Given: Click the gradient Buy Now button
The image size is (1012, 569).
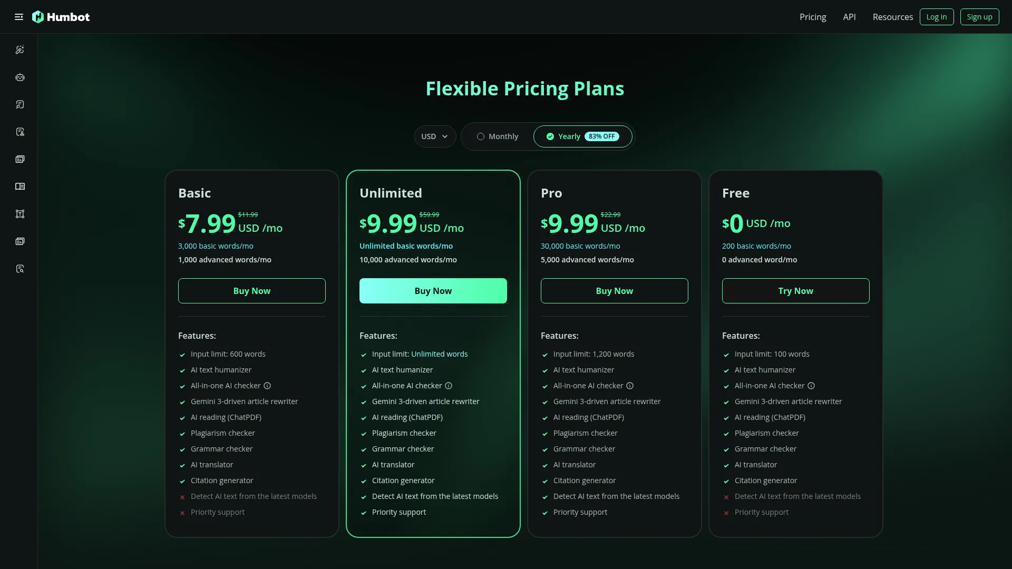Looking at the screenshot, I should (x=433, y=290).
